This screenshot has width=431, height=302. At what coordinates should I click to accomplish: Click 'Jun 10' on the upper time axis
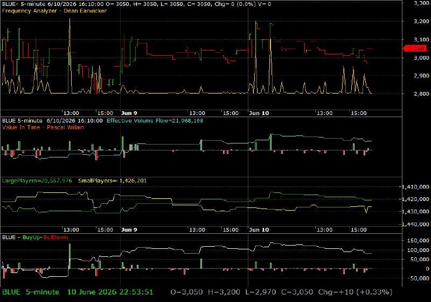[x=259, y=113]
